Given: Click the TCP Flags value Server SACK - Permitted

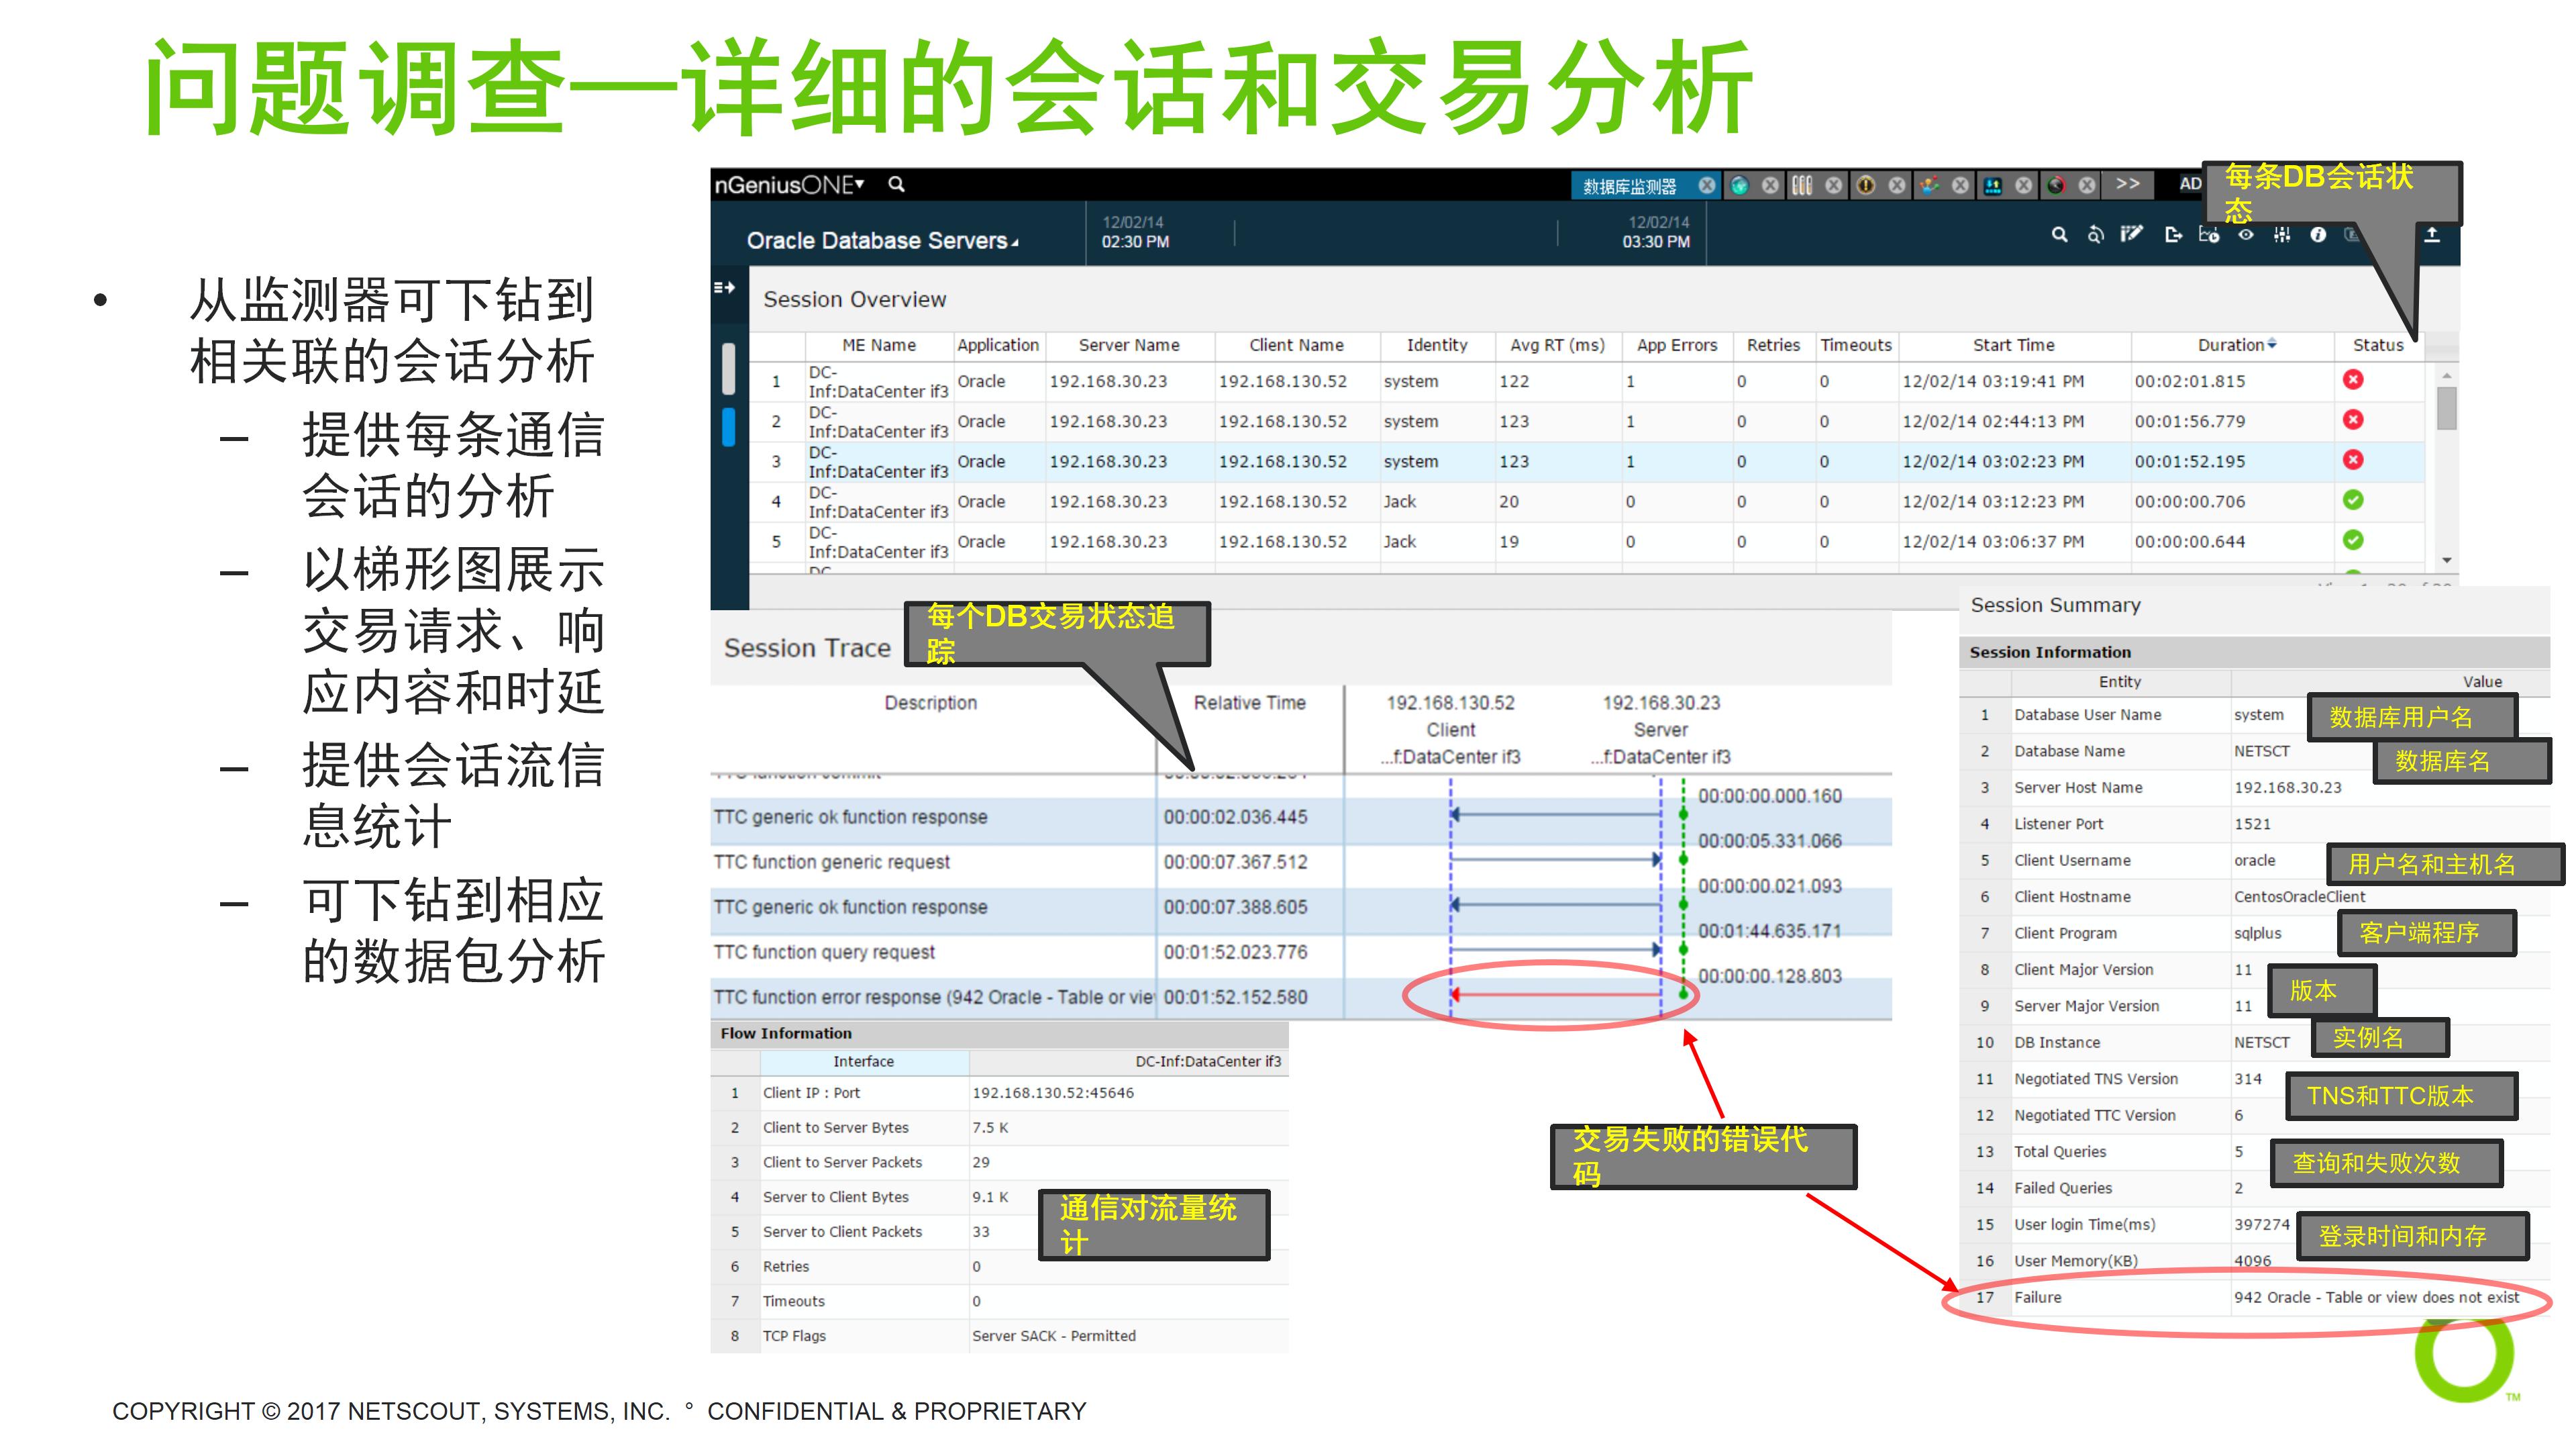Looking at the screenshot, I should coord(1054,1336).
